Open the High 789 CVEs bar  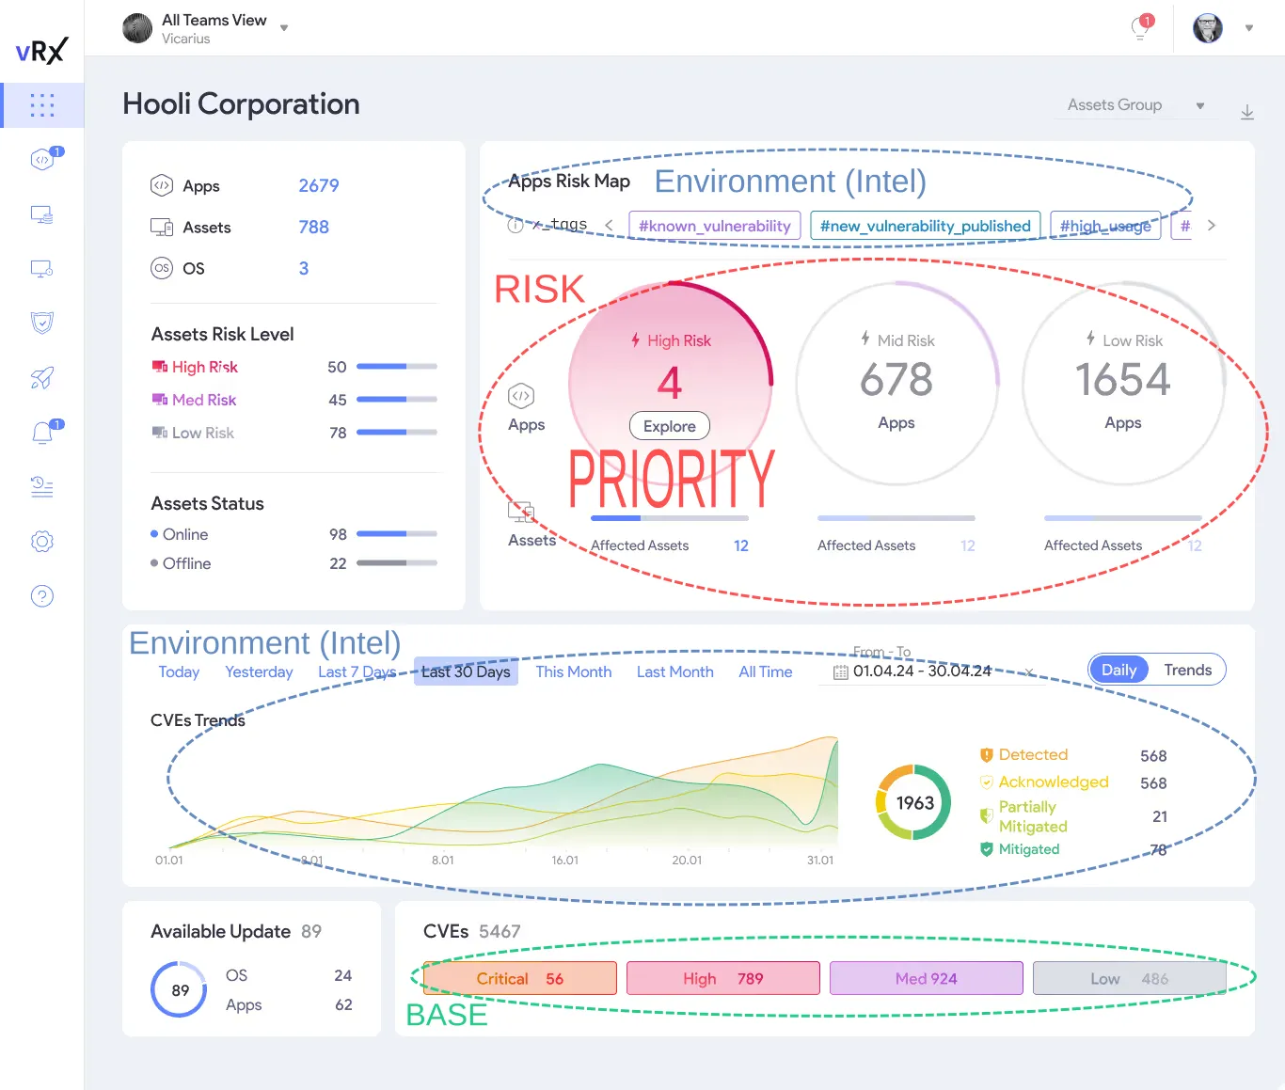(723, 978)
